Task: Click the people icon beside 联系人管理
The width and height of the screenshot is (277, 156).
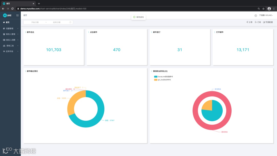Action: click(4, 34)
